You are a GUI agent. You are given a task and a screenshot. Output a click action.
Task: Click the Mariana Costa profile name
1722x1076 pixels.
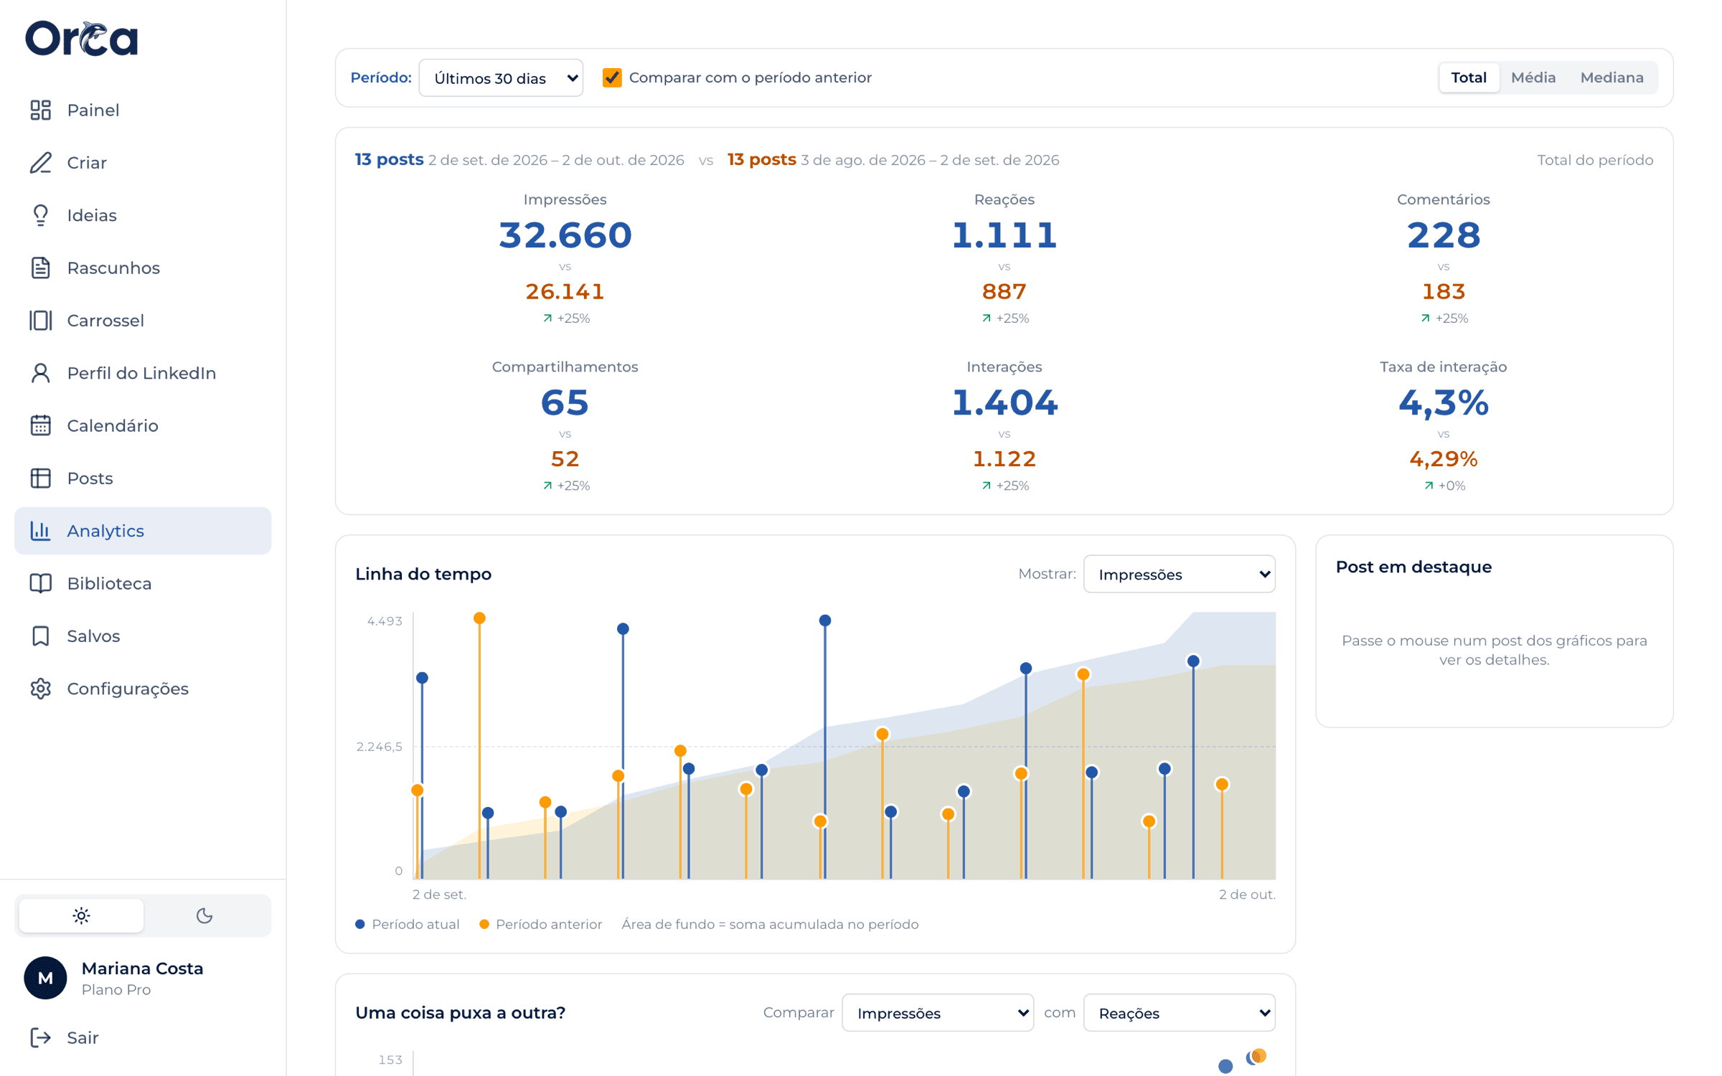(x=143, y=968)
